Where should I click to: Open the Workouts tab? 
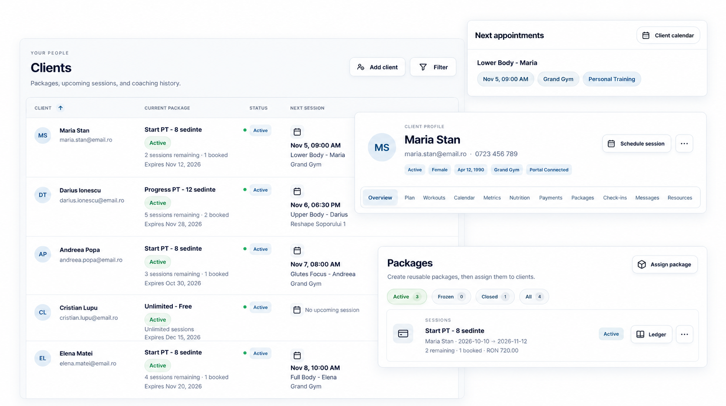click(434, 198)
